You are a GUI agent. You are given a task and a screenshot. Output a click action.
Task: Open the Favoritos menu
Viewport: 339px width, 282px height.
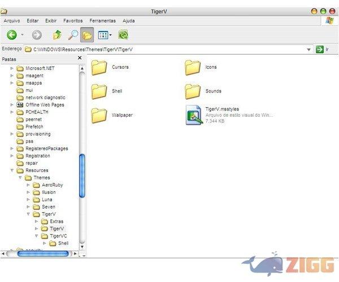[x=73, y=21]
